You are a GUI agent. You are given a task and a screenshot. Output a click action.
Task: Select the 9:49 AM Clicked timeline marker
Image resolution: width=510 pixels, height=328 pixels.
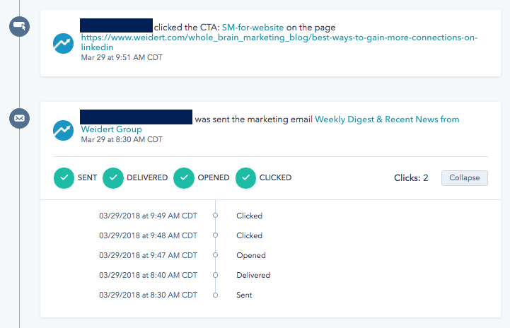pyautogui.click(x=215, y=216)
